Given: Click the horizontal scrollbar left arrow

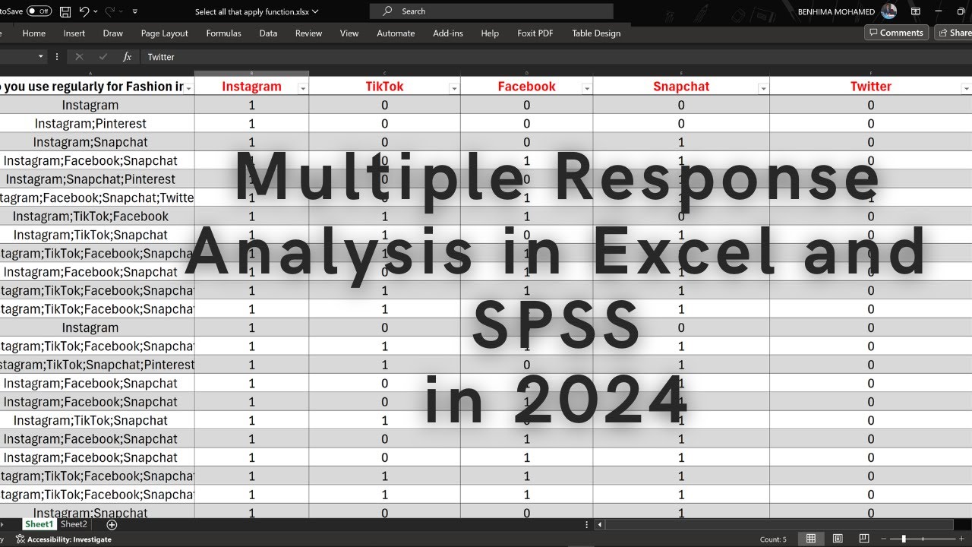Looking at the screenshot, I should tap(600, 525).
